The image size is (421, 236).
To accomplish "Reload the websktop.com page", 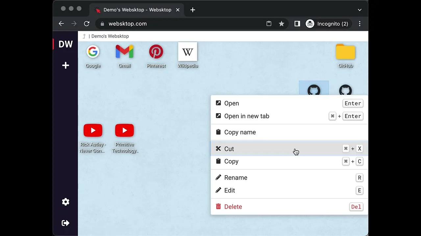I will (x=87, y=24).
